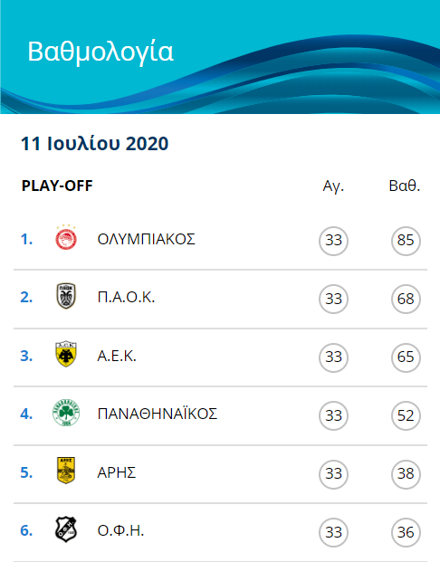This screenshot has height=562, width=440.
Task: Click the Panathinaikos green shamrock crest
Action: click(66, 413)
